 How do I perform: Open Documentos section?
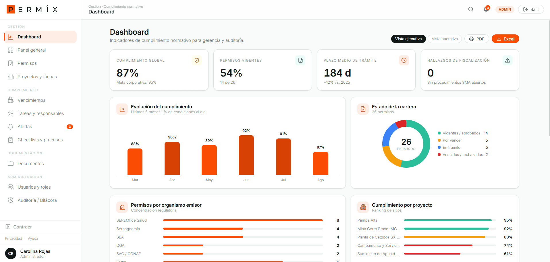pos(40,163)
